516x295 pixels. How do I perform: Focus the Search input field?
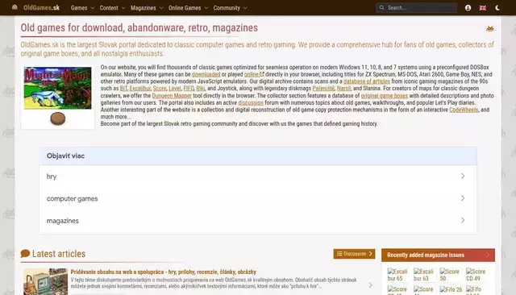416,7
